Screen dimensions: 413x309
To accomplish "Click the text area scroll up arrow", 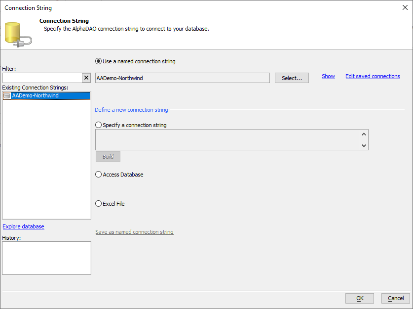I will pos(364,134).
